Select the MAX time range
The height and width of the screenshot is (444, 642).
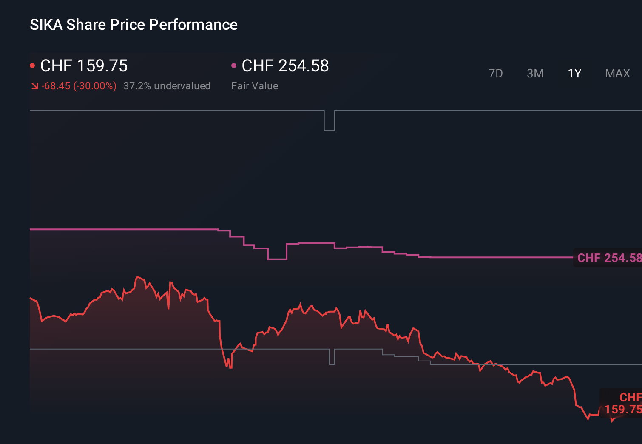pos(617,73)
